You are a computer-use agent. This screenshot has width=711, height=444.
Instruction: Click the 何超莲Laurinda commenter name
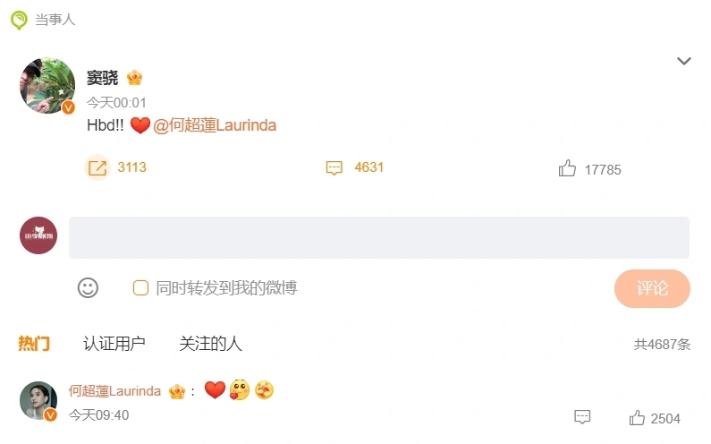pos(114,391)
